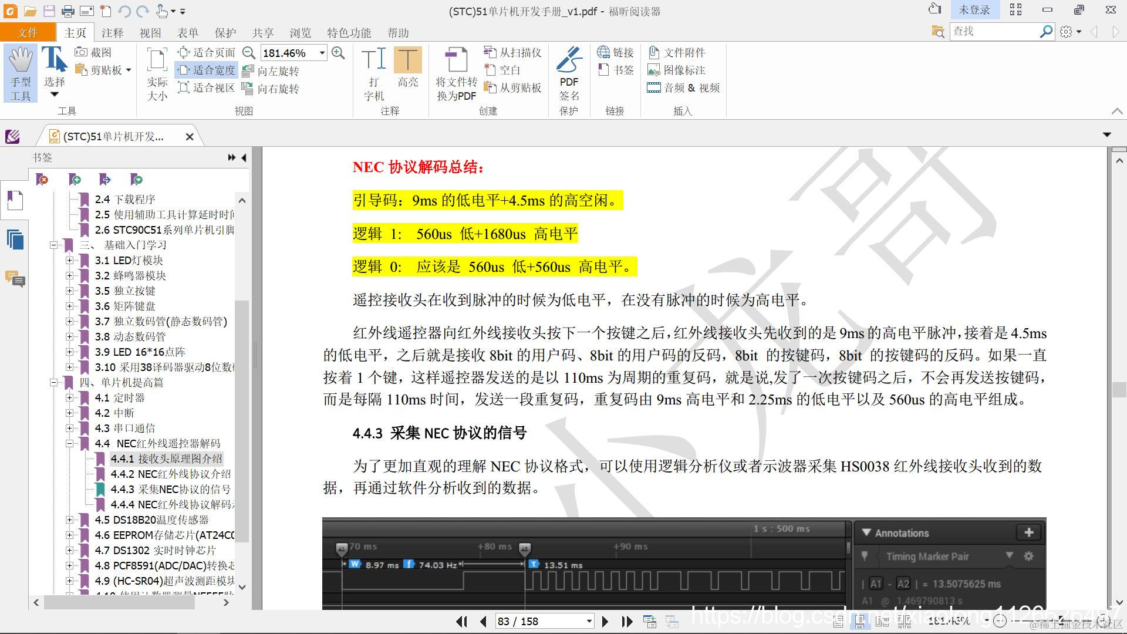Screen dimensions: 1127x634
Task: Open the 文件 (File) menu
Action: (x=28, y=33)
